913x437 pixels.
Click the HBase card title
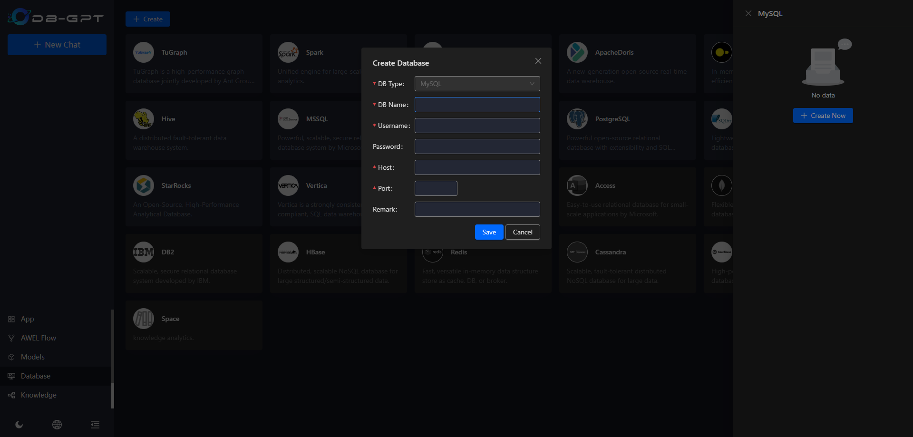[x=315, y=252]
